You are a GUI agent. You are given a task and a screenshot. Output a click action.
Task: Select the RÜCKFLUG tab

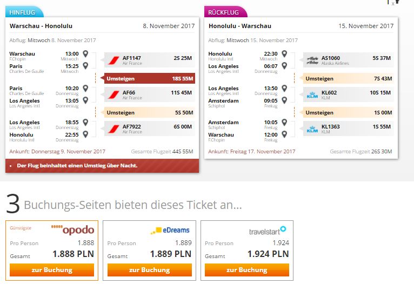point(225,12)
